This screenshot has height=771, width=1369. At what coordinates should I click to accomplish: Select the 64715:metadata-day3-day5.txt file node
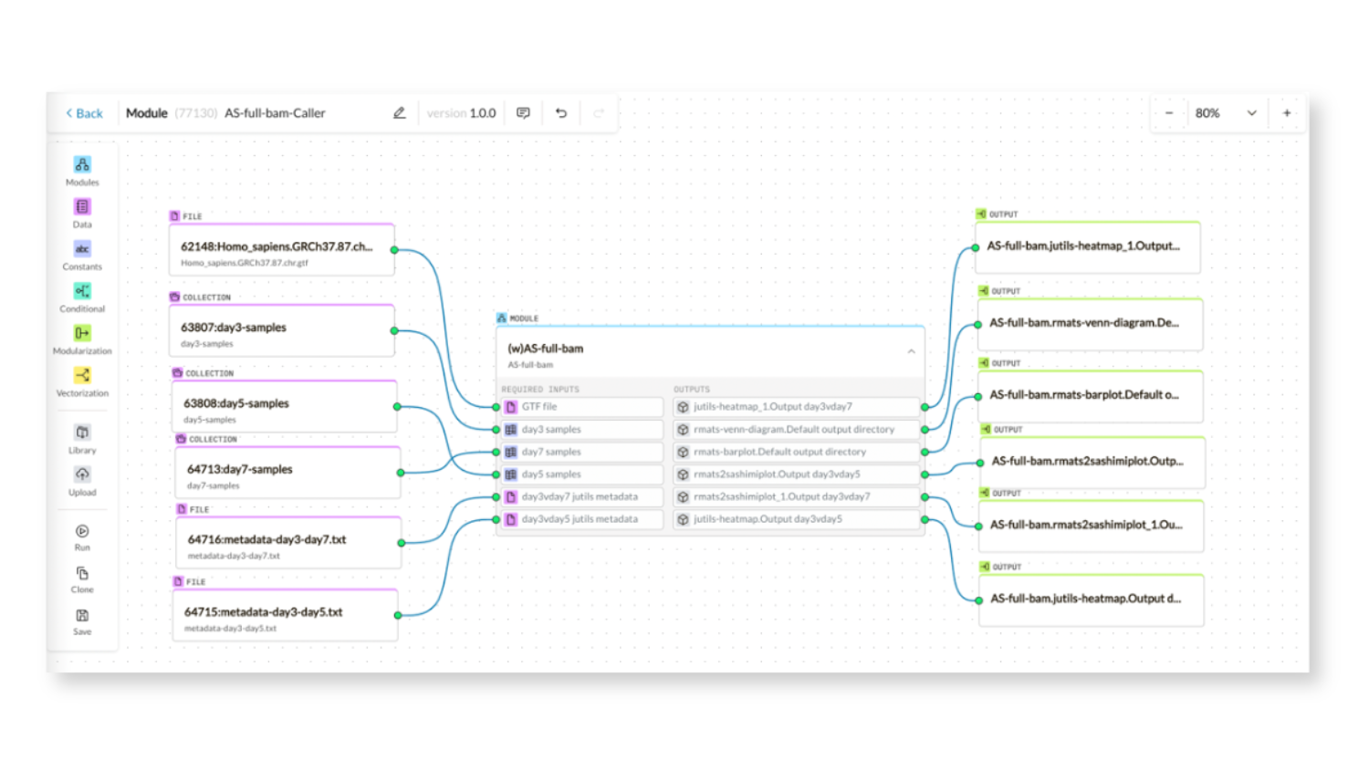tap(286, 615)
